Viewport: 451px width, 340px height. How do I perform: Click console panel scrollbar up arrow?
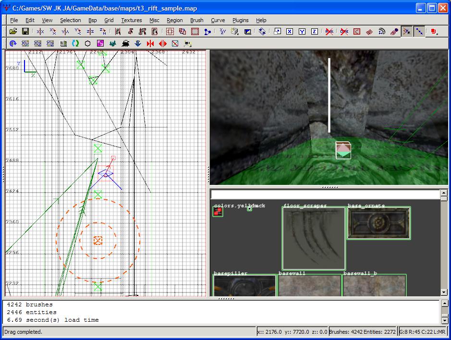(x=445, y=304)
